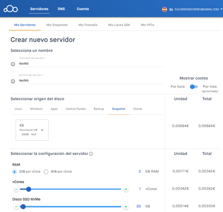
Task: Select the 4GB por vCore radio option
Action: [x=46, y=172]
